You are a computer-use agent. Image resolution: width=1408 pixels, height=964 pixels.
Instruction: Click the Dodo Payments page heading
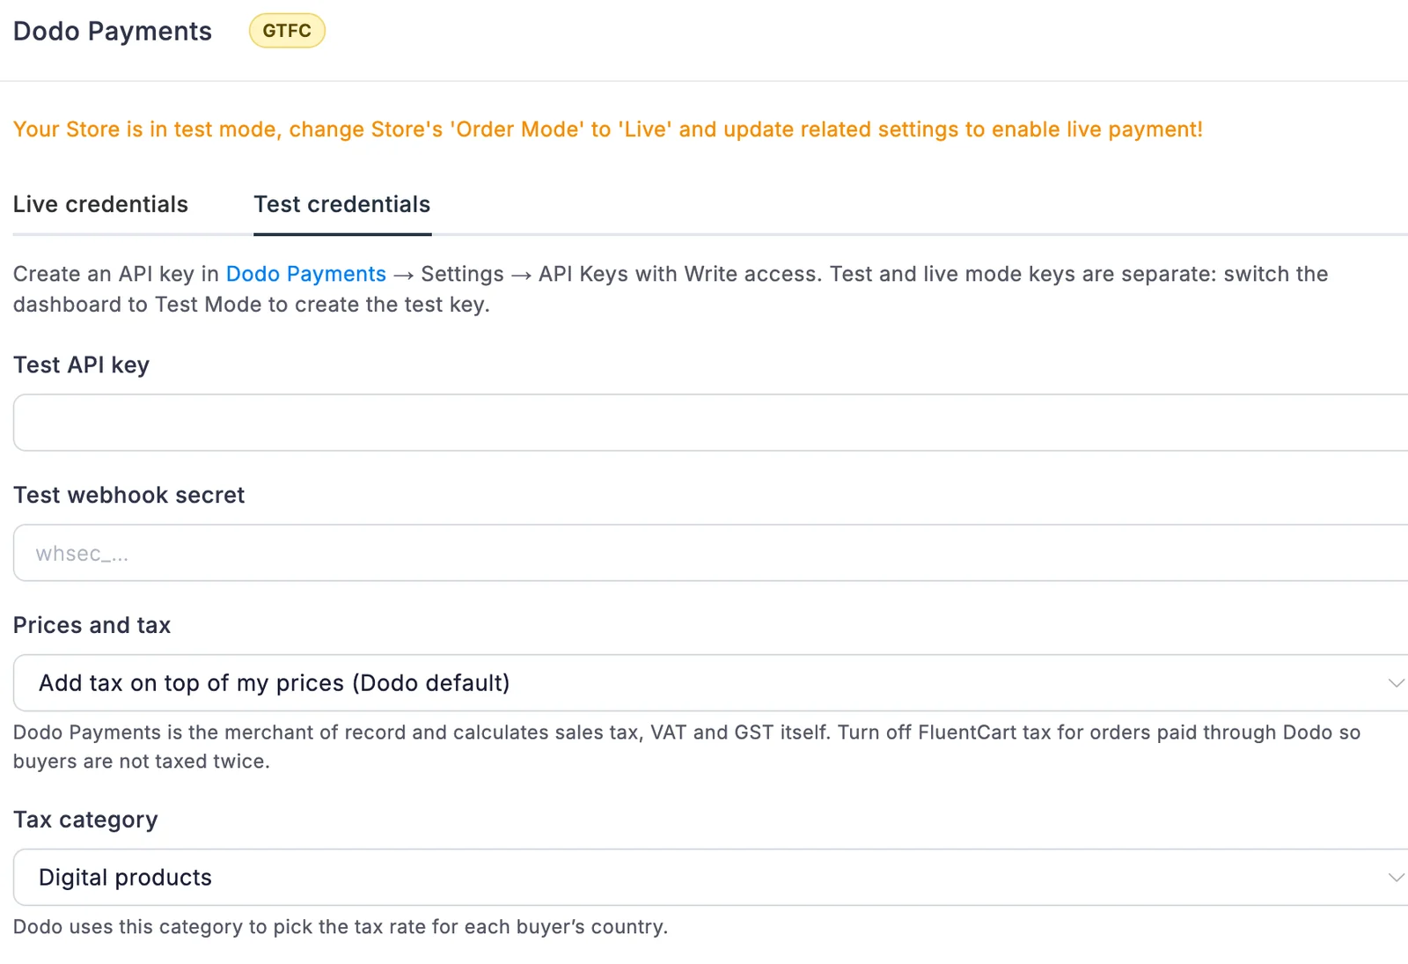(113, 31)
